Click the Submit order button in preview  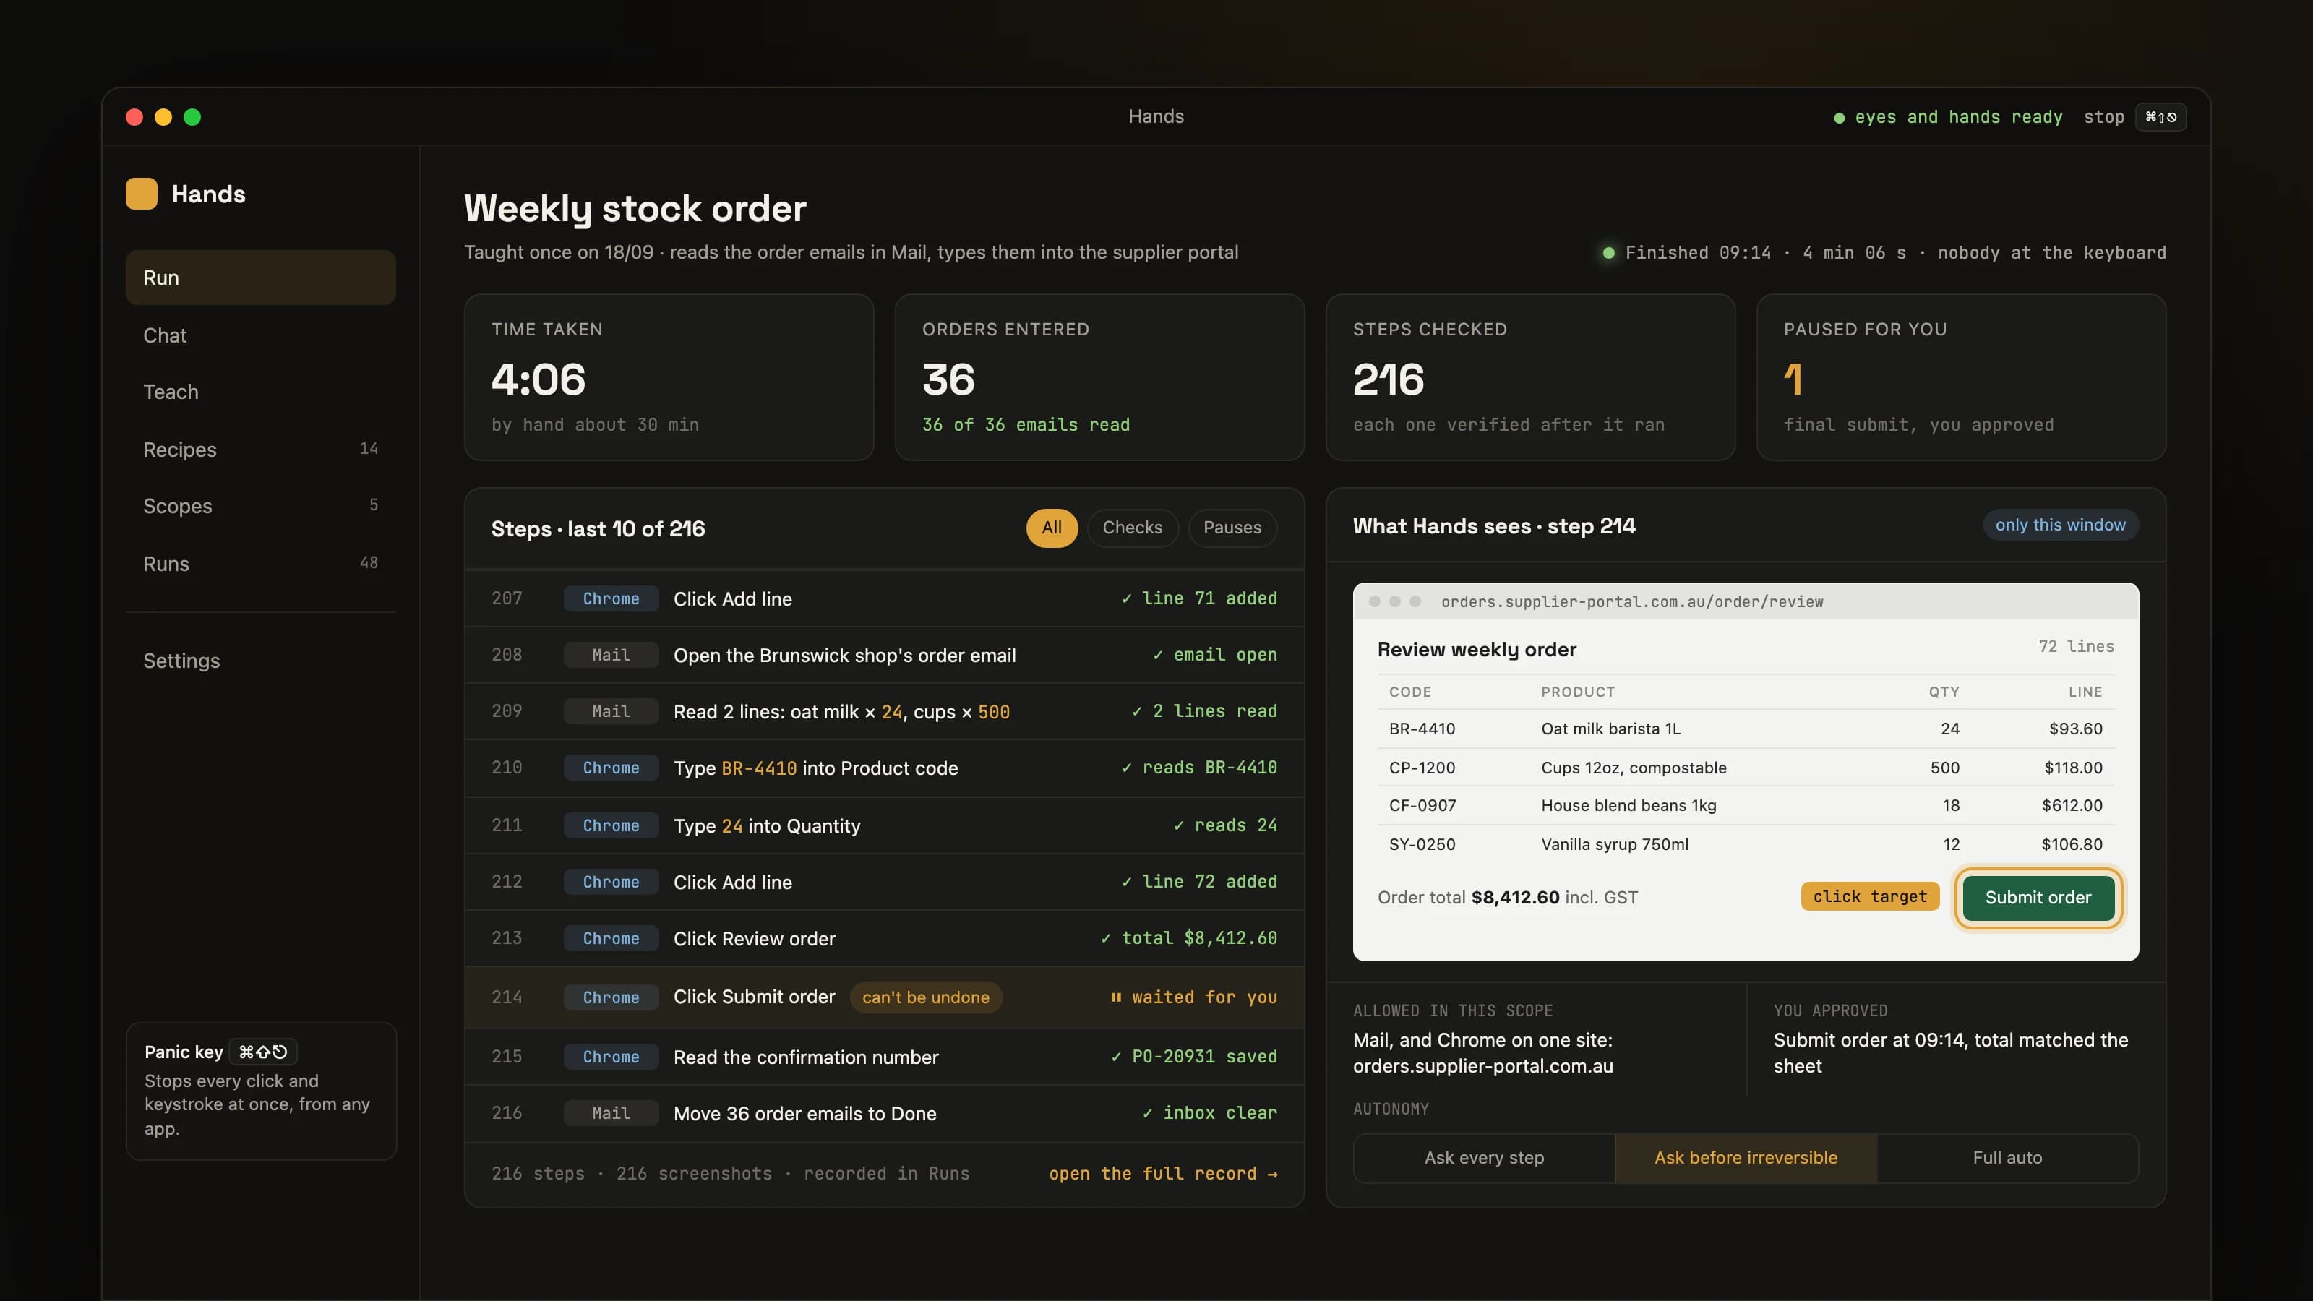(x=2038, y=898)
